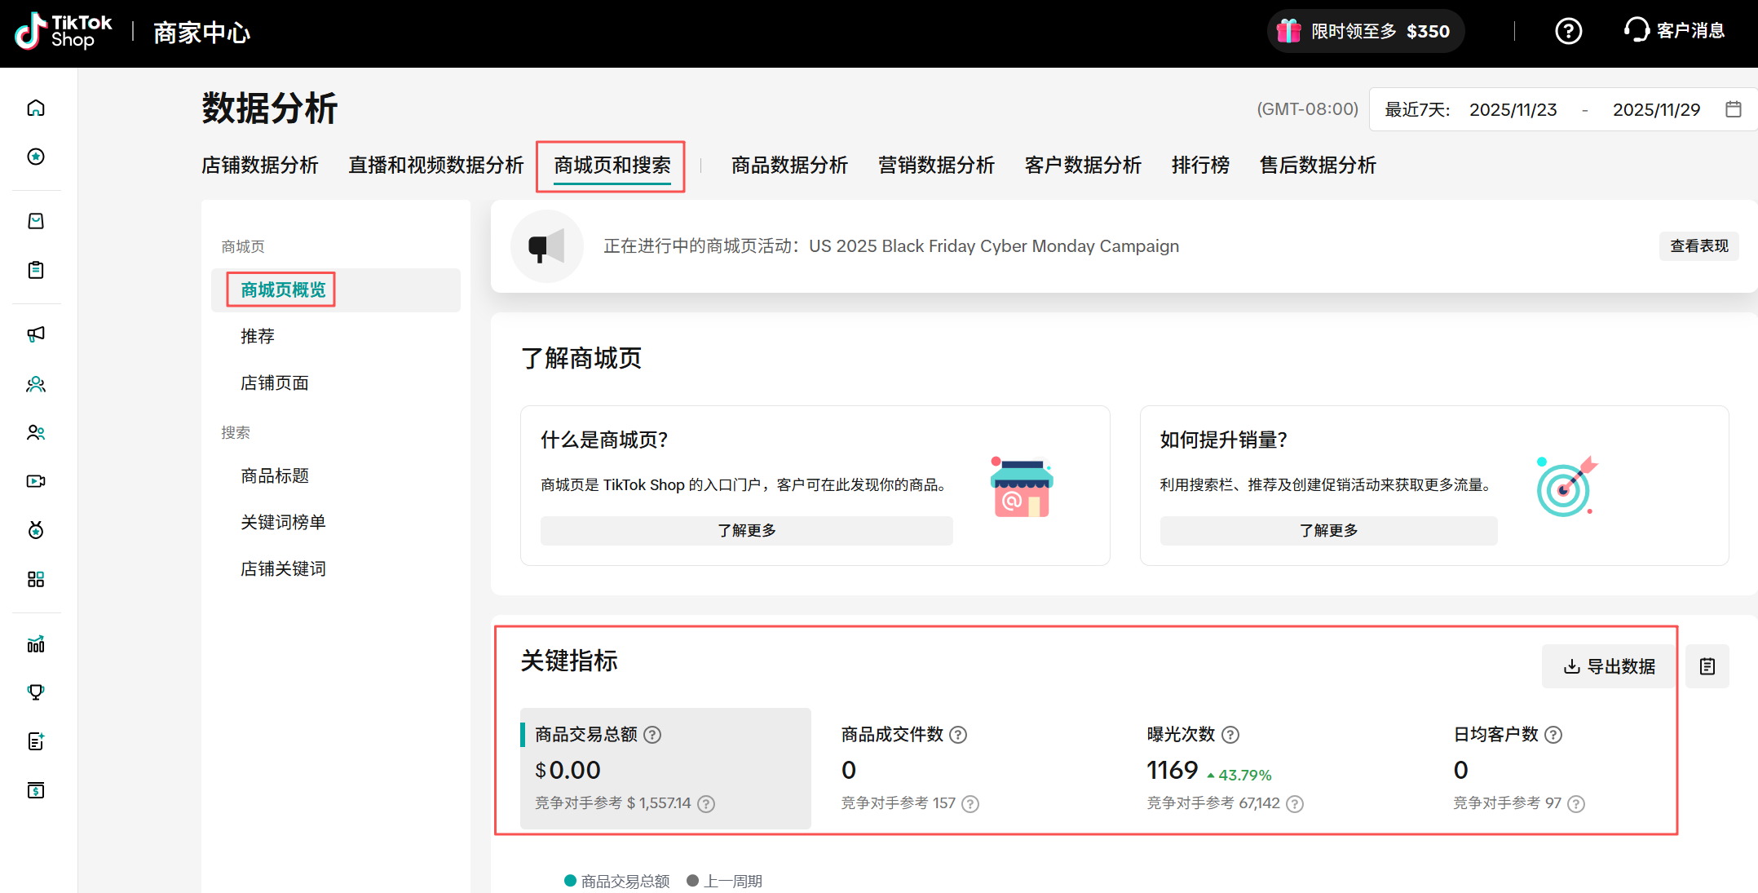Switch to 直播和视频数据分析 tab

pyautogui.click(x=436, y=166)
